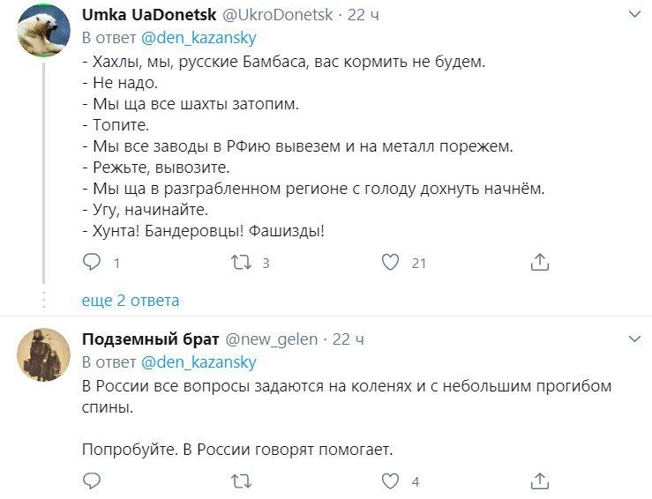
Task: Open the Подземный брат display name
Action: [x=149, y=339]
